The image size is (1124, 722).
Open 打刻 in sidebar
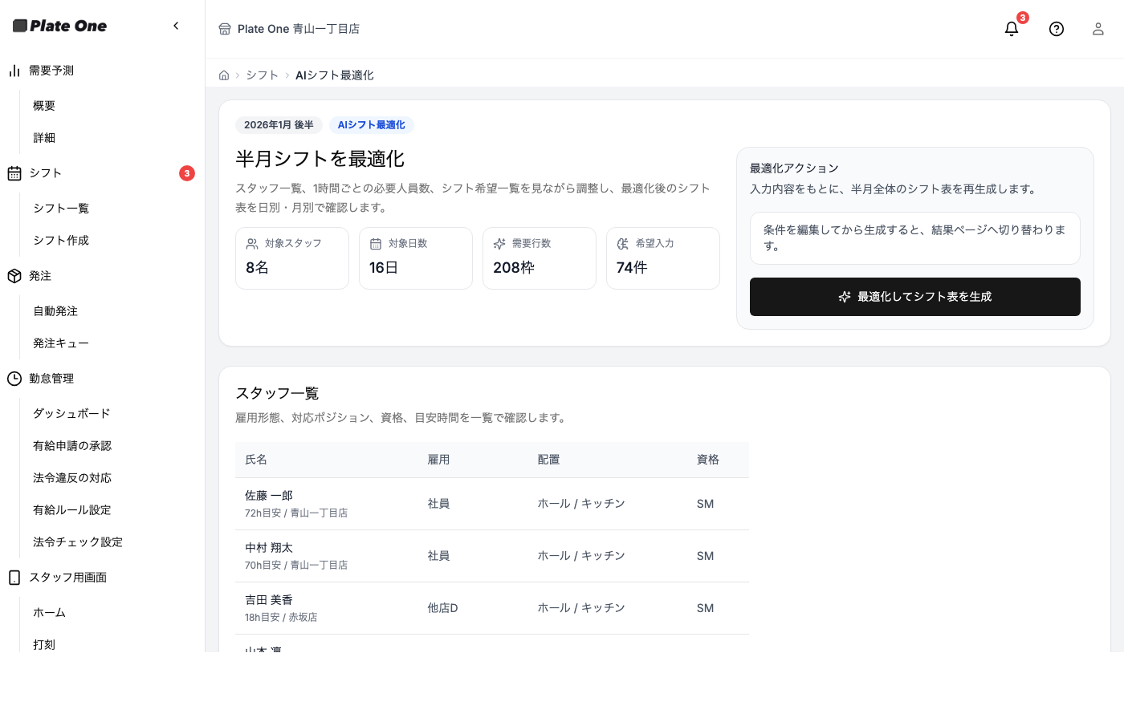pos(44,644)
